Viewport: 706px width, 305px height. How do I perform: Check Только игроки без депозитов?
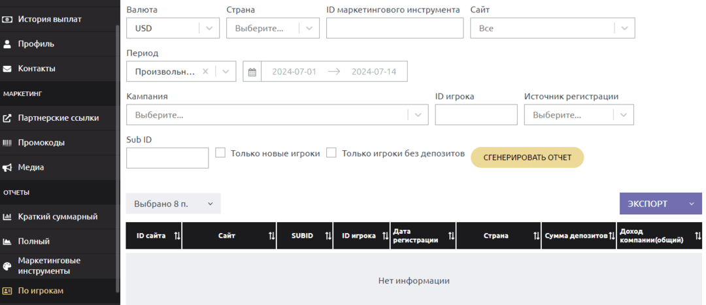click(x=331, y=153)
